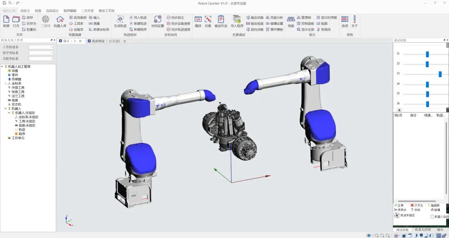Click 新建坐标系 new coordinate system

(99, 29)
